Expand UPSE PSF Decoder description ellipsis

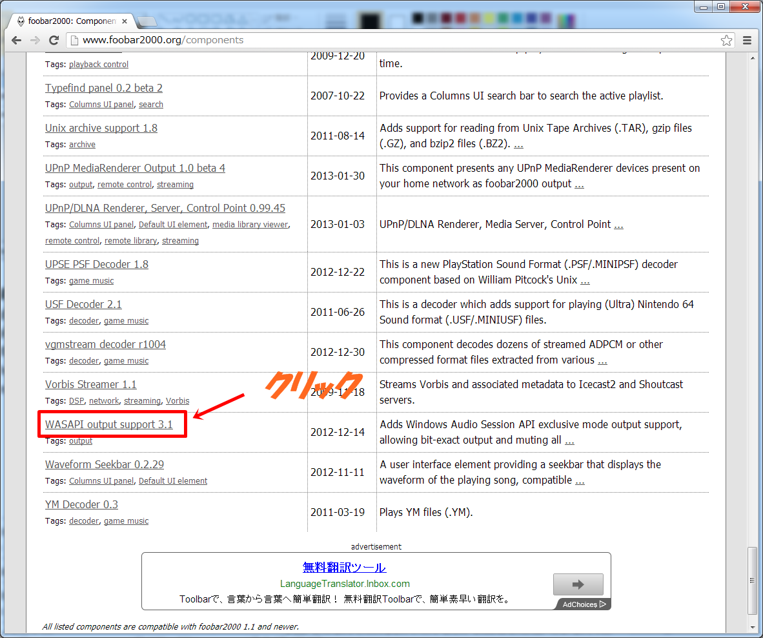coord(585,281)
